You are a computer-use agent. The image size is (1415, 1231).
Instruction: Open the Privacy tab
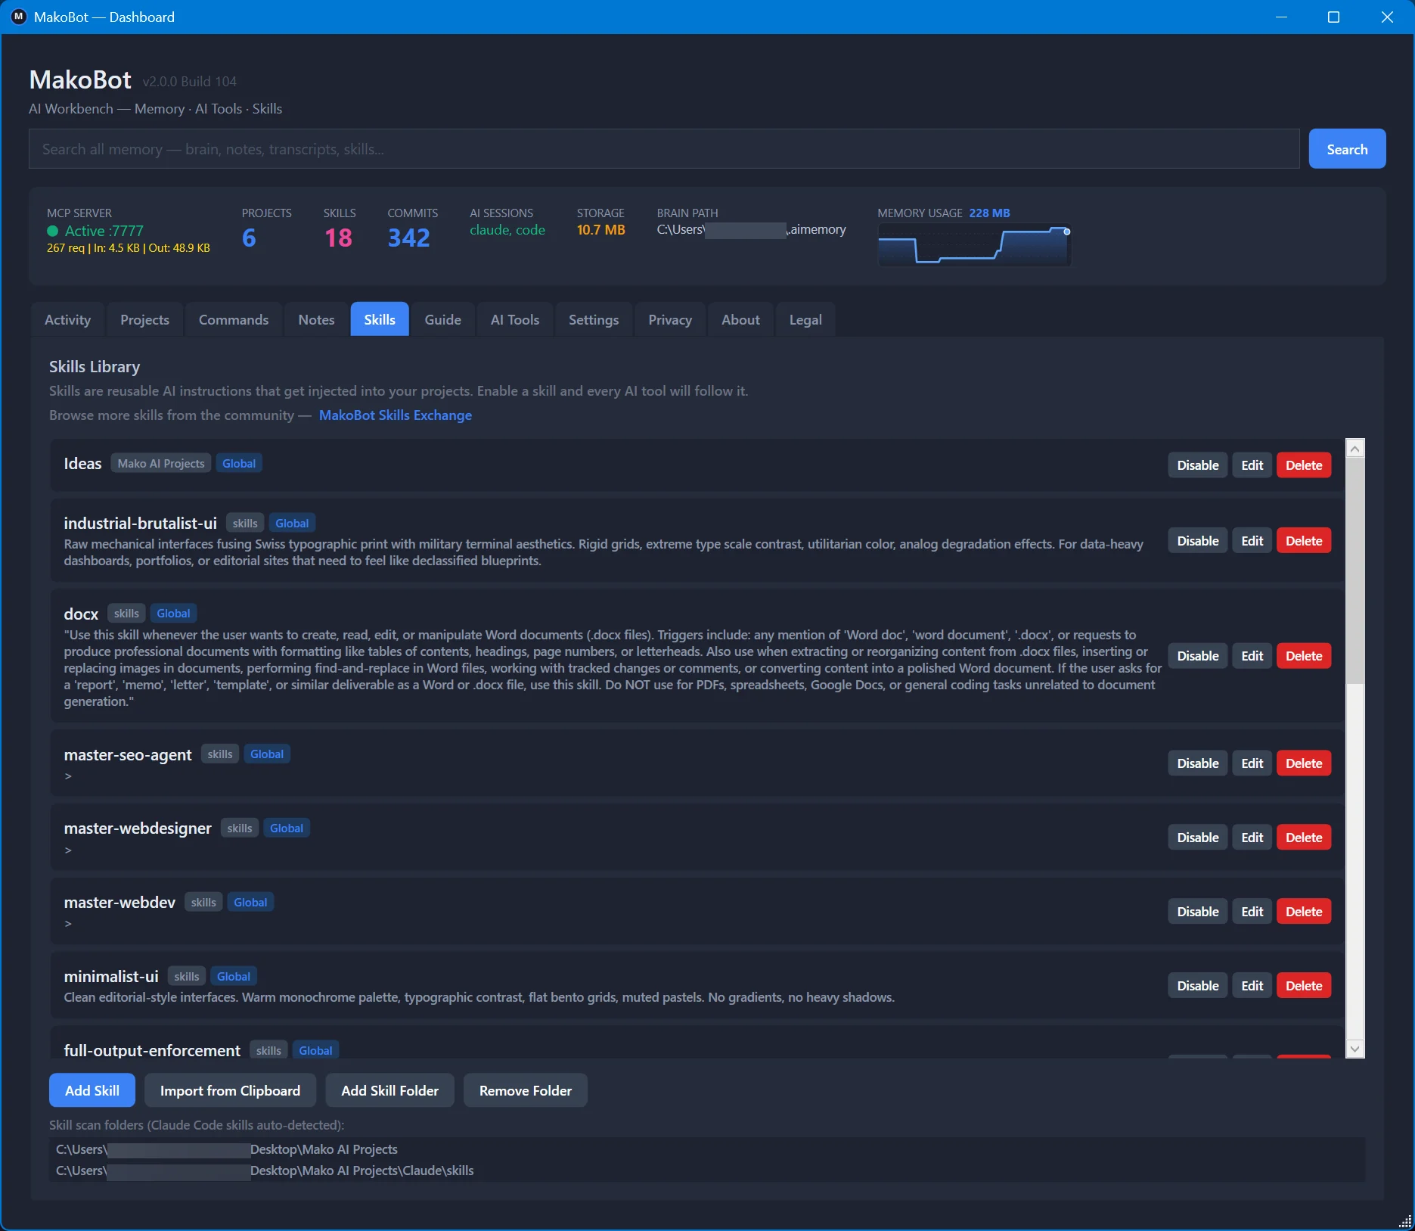point(670,320)
